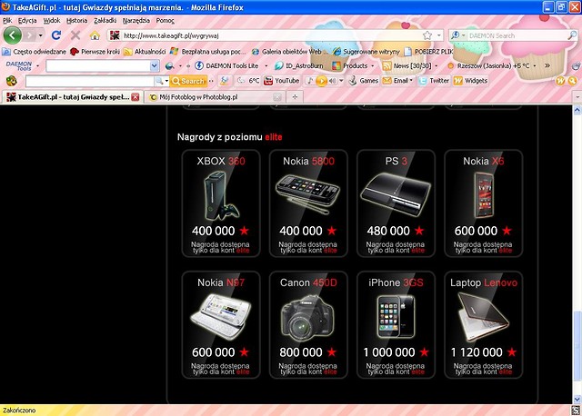
Task: Click the lower toolbar search text field
Action: [89, 81]
